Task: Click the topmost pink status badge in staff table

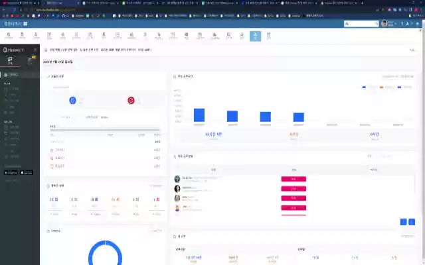Action: (294, 179)
